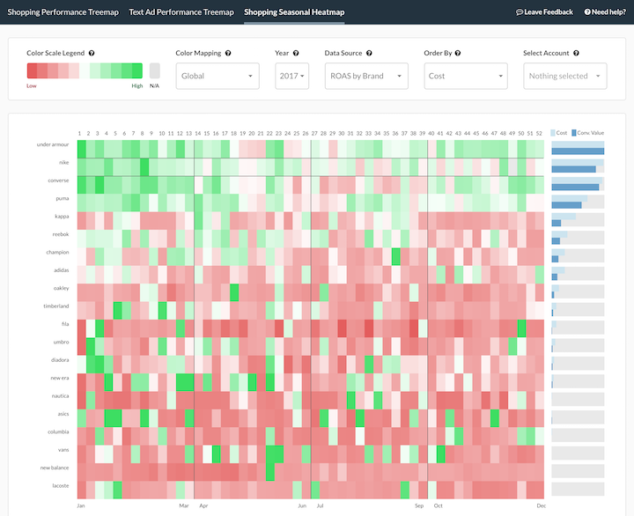
Task: Click the Jul axis label
Action: (320, 505)
